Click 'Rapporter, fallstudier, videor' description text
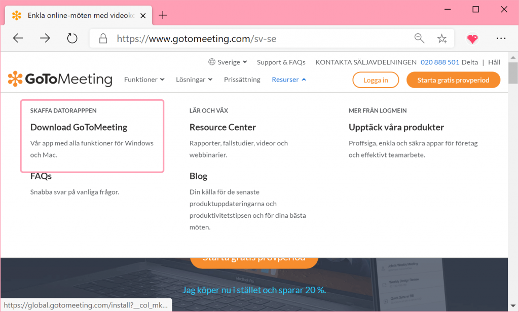Image resolution: width=519 pixels, height=312 pixels. pos(238,149)
